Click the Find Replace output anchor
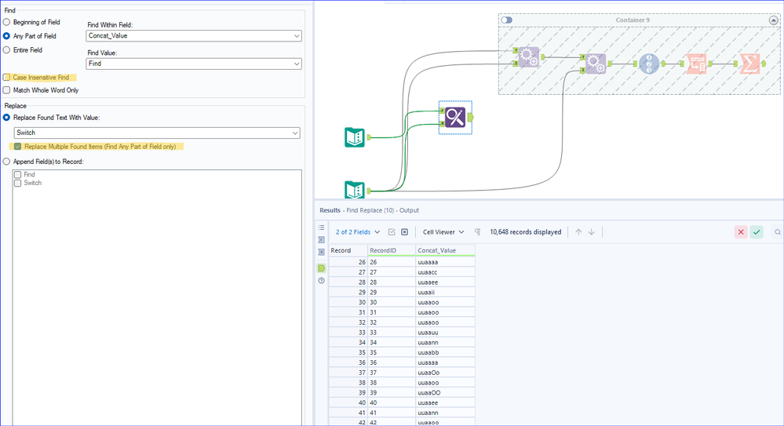This screenshot has width=784, height=426. [471, 118]
